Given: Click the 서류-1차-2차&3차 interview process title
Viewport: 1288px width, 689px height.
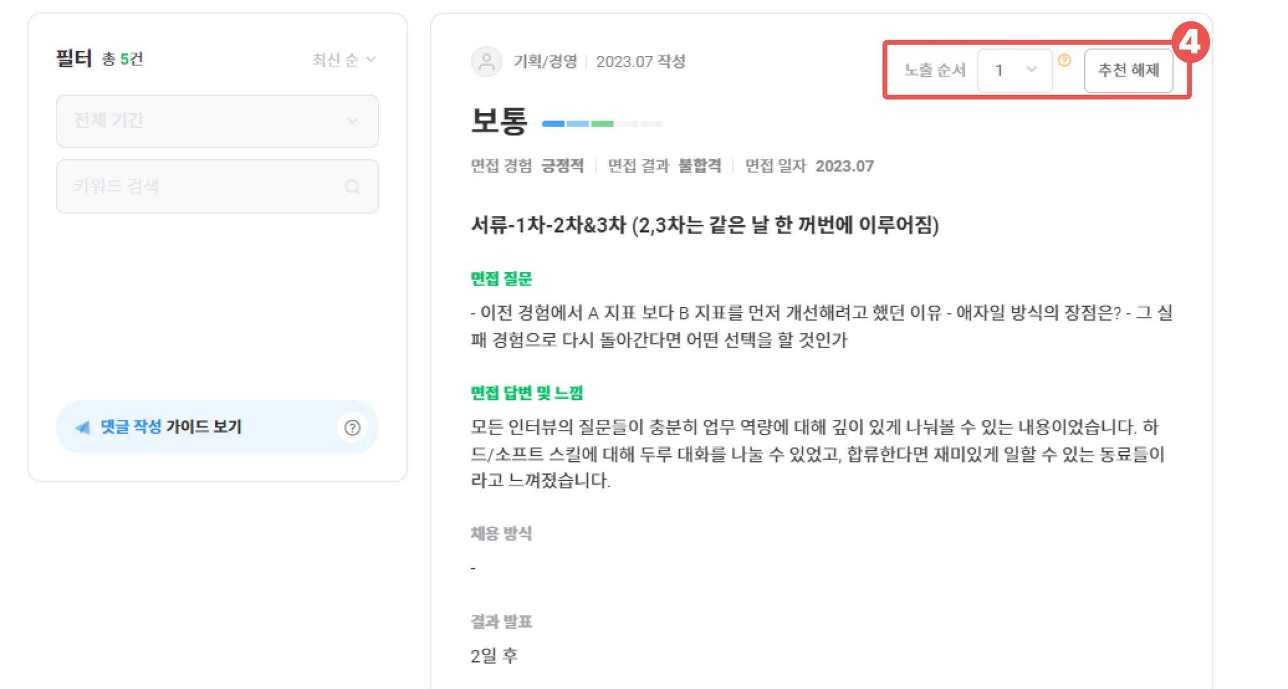Looking at the screenshot, I should point(704,225).
